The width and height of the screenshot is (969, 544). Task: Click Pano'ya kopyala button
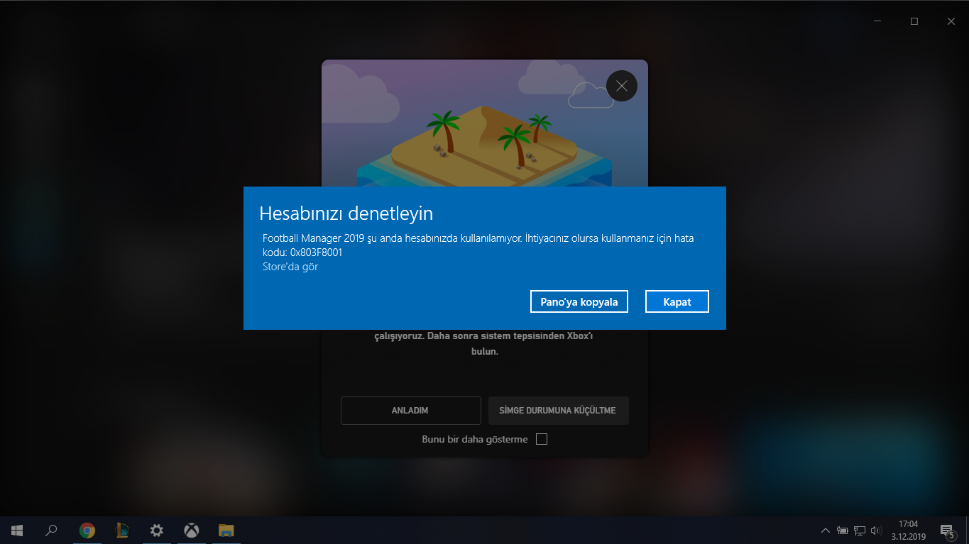[x=579, y=301]
